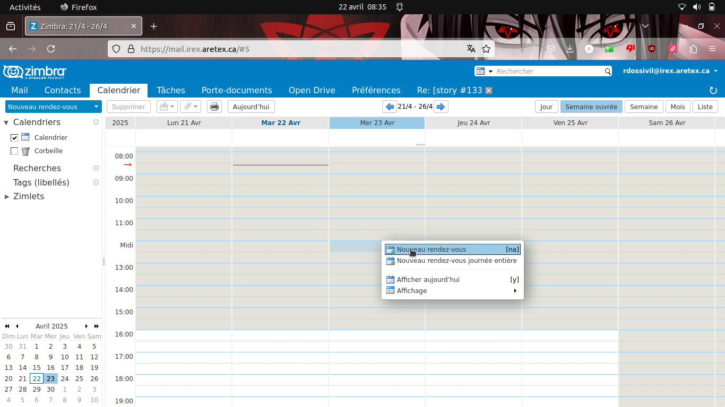
Task: Jump to previous year in mini calendar
Action: [x=7, y=326]
